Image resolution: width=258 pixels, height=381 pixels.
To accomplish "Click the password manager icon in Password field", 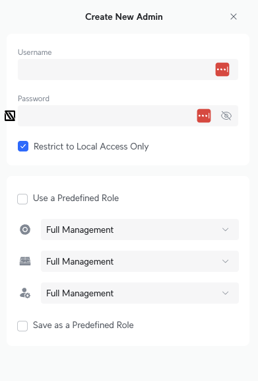I will [204, 116].
